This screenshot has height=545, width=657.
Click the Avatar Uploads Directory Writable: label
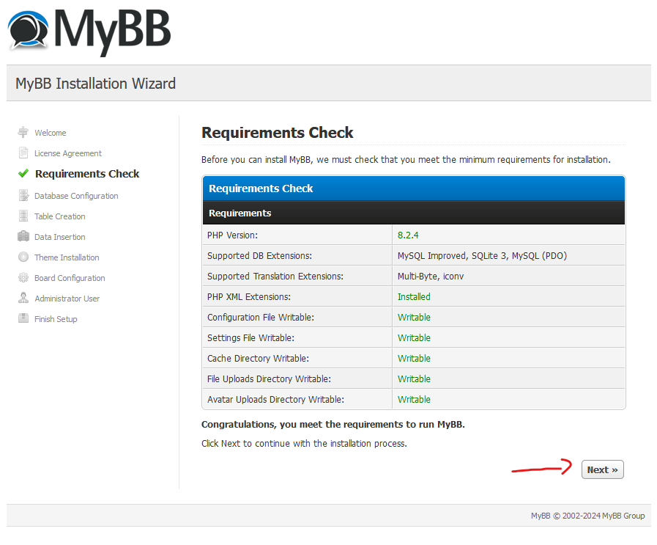tap(275, 400)
